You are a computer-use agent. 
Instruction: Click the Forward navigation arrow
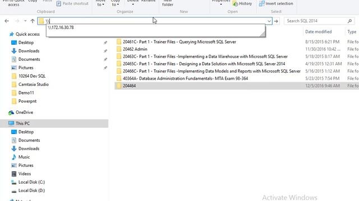click(17, 21)
